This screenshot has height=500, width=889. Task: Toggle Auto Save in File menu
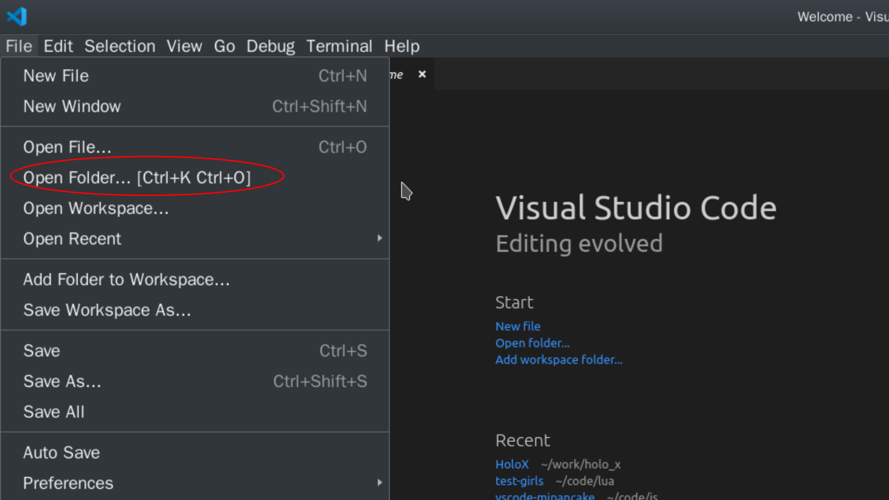tap(195, 453)
